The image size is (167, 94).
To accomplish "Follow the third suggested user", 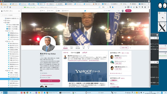I will tap(118, 69).
